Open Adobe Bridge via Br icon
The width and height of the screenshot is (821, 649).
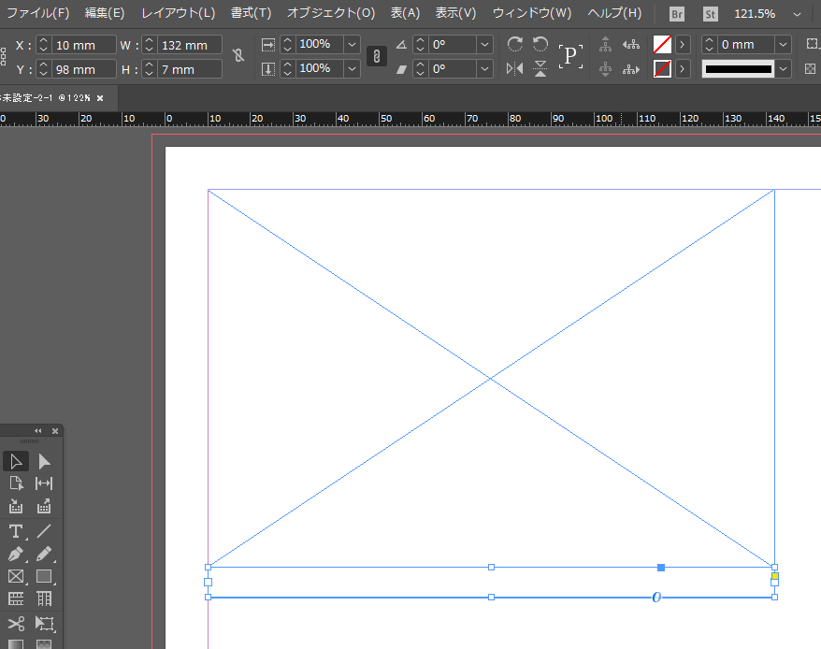676,14
